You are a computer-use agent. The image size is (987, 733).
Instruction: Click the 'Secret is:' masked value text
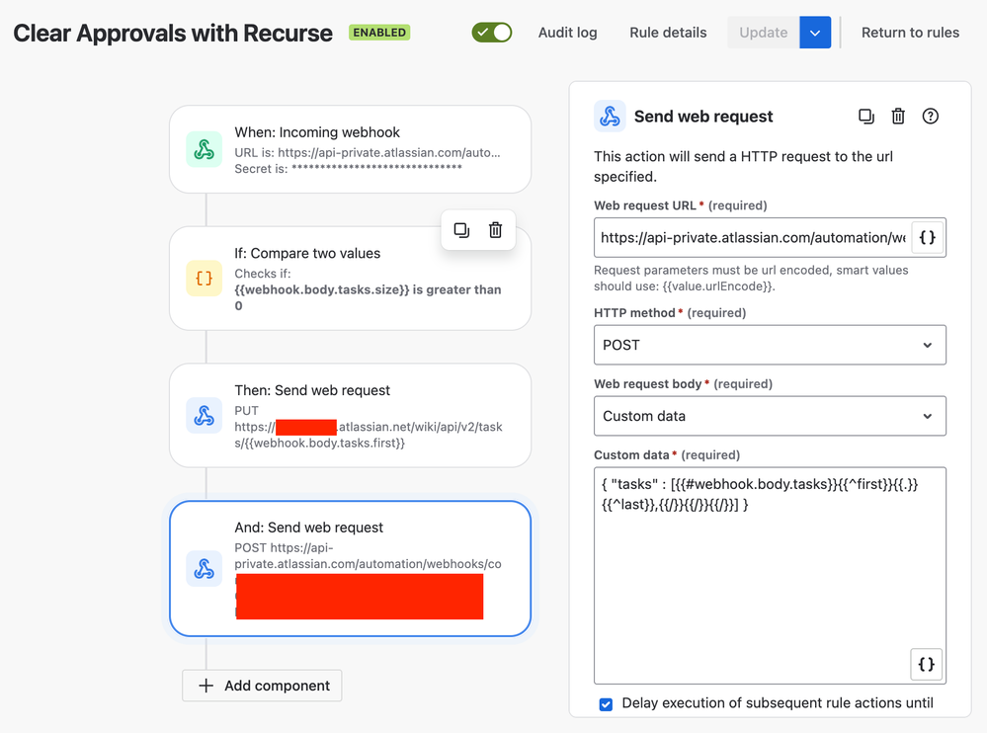[348, 169]
